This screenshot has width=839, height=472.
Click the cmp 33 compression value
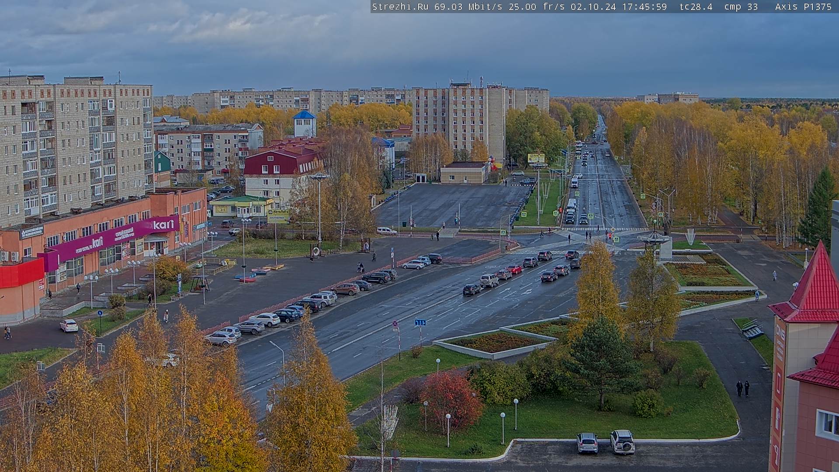point(741,7)
